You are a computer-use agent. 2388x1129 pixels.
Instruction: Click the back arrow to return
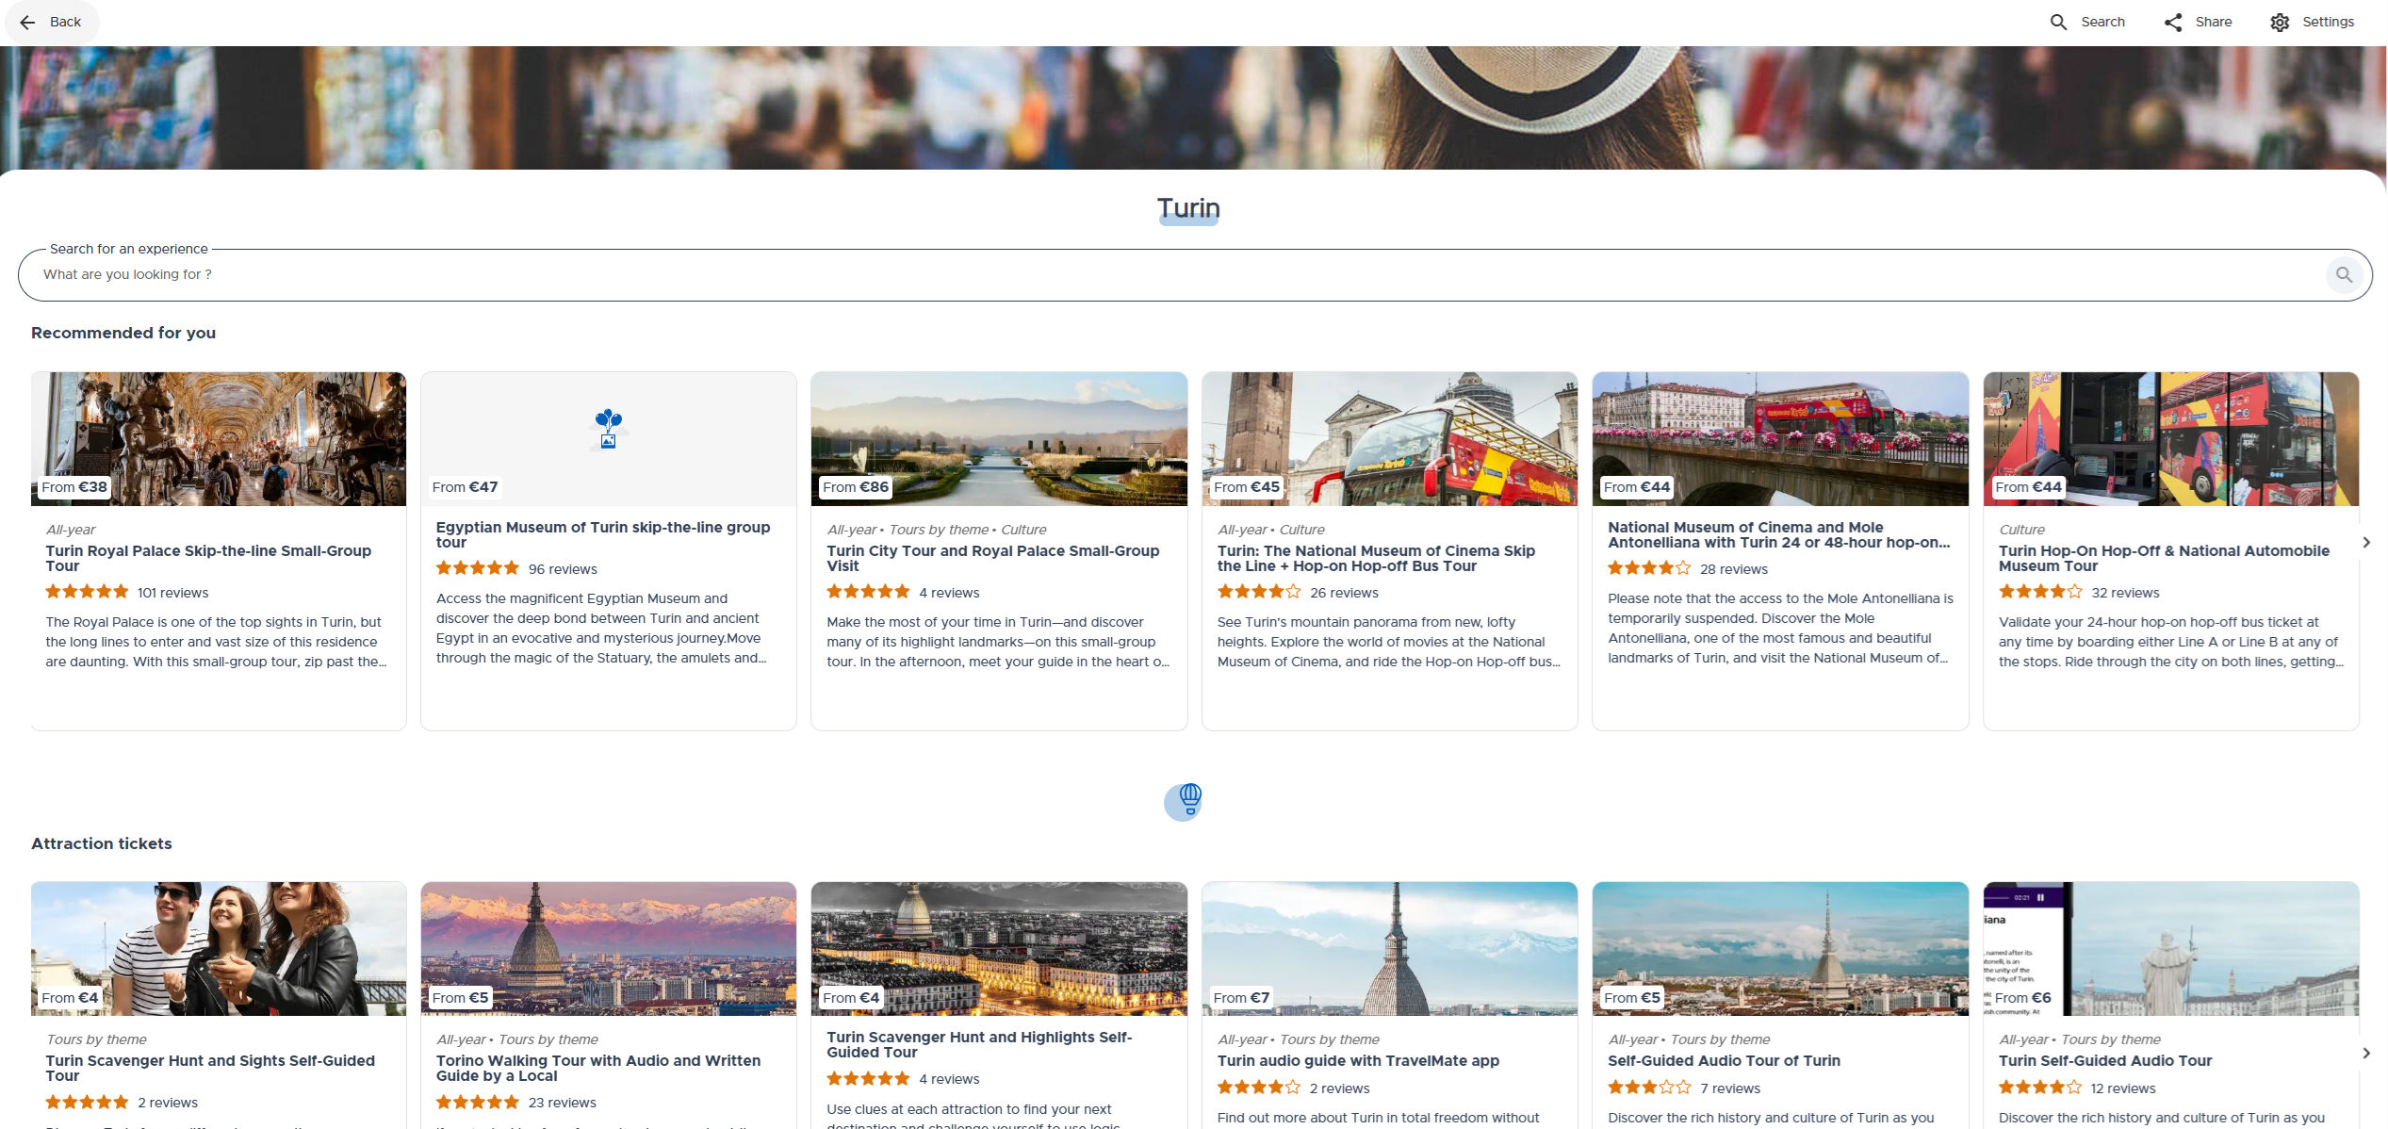(26, 22)
